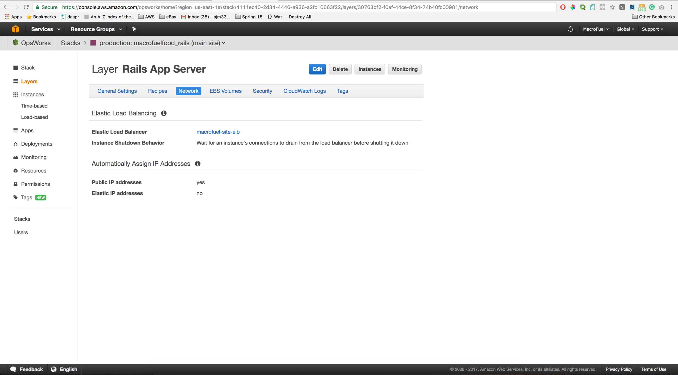Viewport: 678px width, 375px height.
Task: Click the Monitoring sidebar icon
Action: (15, 157)
